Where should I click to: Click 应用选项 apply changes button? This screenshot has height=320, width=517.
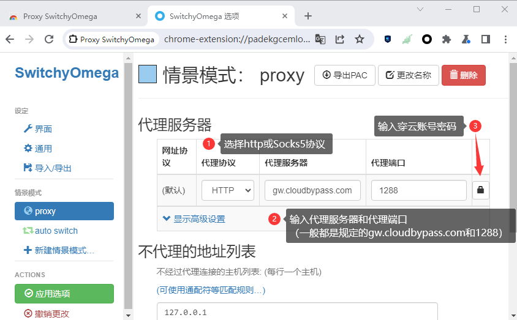tap(64, 294)
